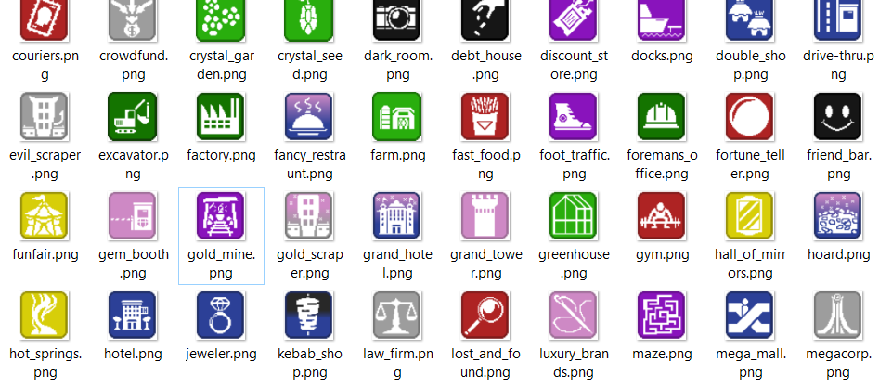Click the fancy_restraunt.png cloche icon

coord(309,117)
